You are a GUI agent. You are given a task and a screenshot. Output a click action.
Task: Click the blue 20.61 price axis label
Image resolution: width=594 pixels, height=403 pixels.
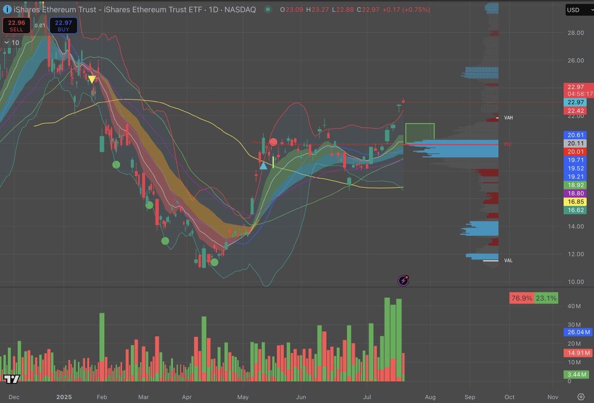click(x=576, y=135)
